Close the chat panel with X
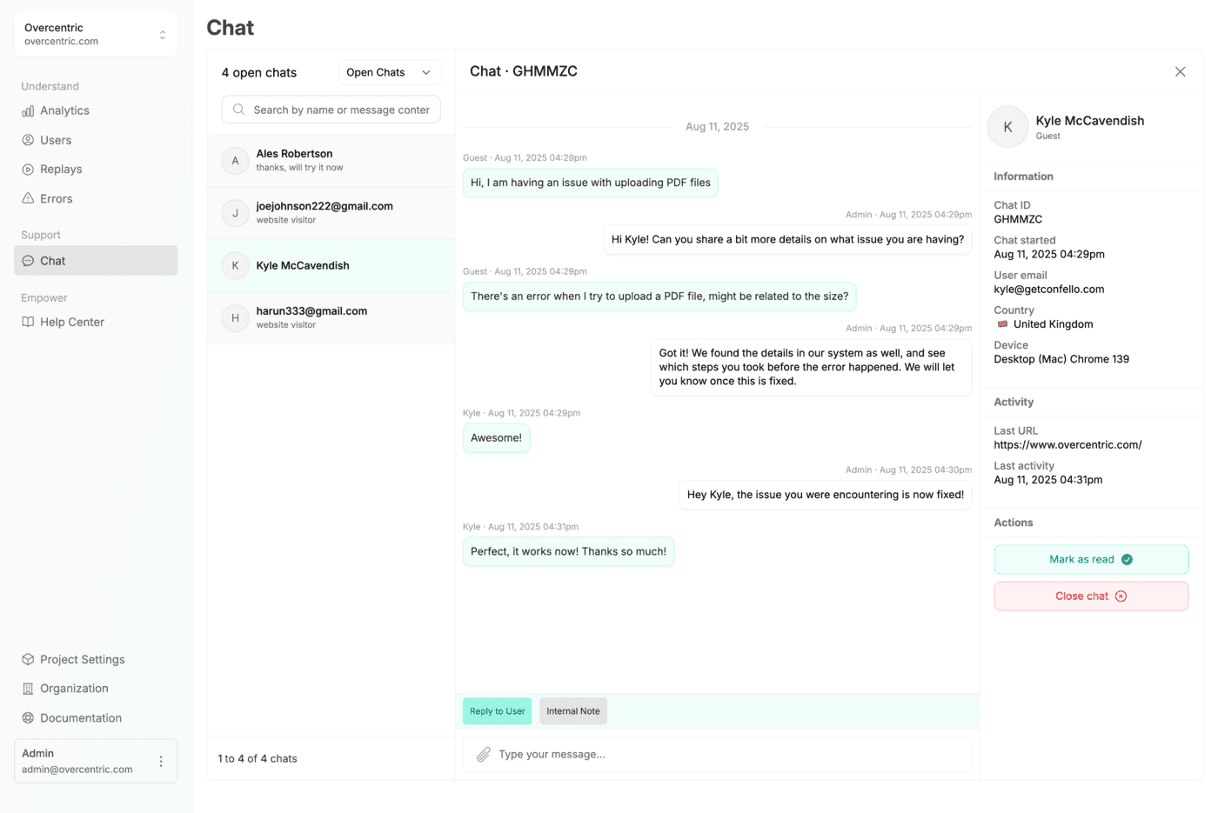1218x813 pixels. [x=1180, y=72]
